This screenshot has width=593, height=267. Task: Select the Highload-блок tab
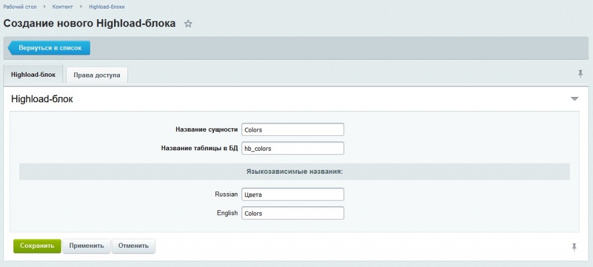click(x=33, y=75)
